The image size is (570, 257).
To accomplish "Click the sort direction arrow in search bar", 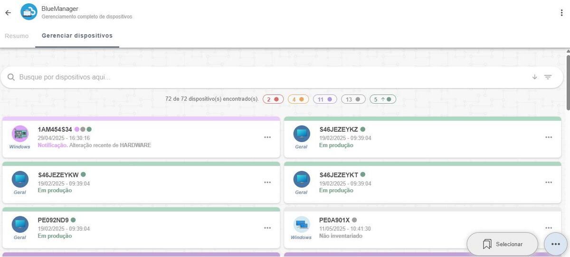I will (x=534, y=77).
